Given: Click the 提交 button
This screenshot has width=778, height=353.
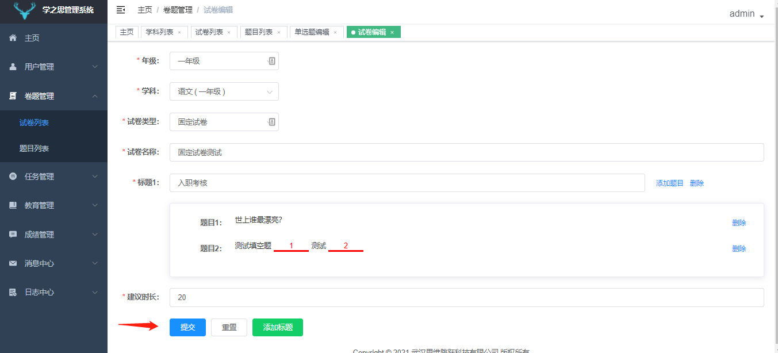Looking at the screenshot, I should (x=187, y=327).
